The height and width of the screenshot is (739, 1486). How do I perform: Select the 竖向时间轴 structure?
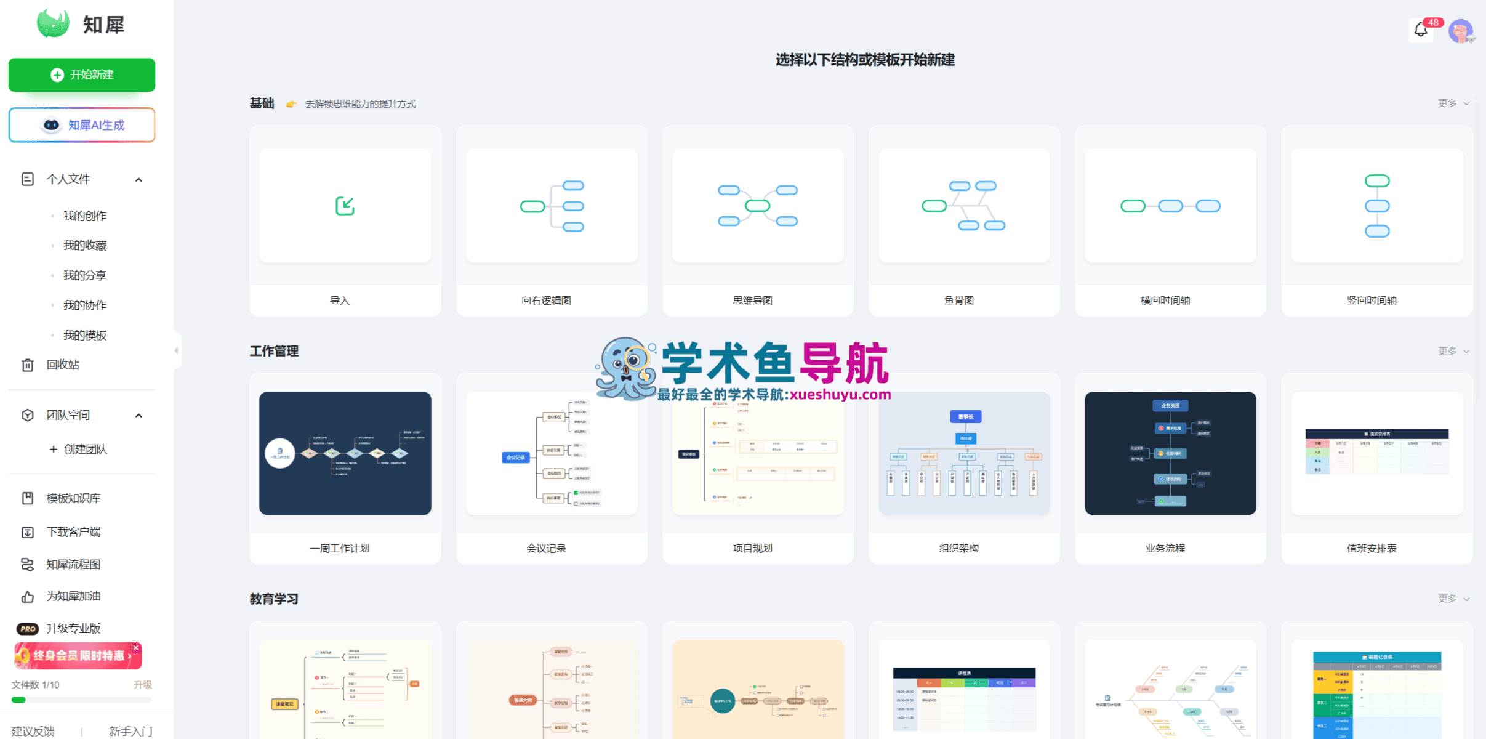1376,221
